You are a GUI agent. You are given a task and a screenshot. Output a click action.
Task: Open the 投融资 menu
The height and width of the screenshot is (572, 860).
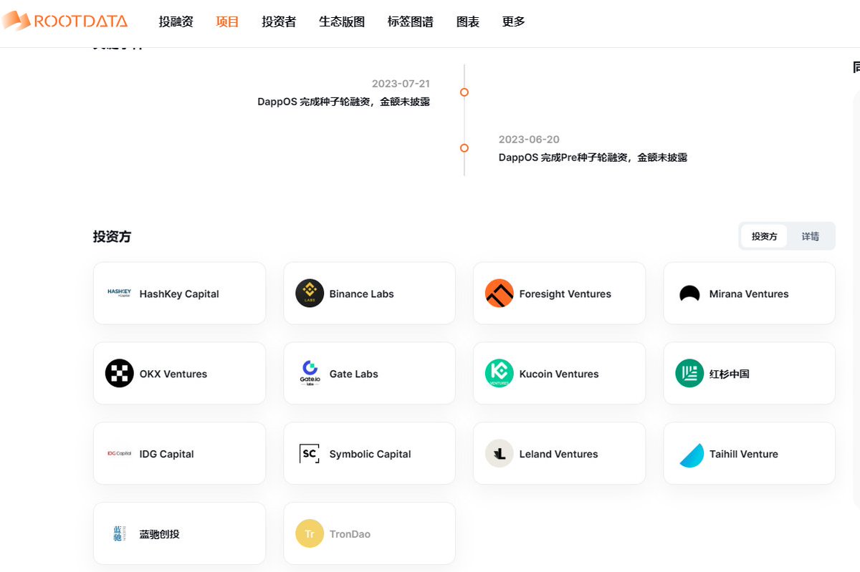click(176, 21)
